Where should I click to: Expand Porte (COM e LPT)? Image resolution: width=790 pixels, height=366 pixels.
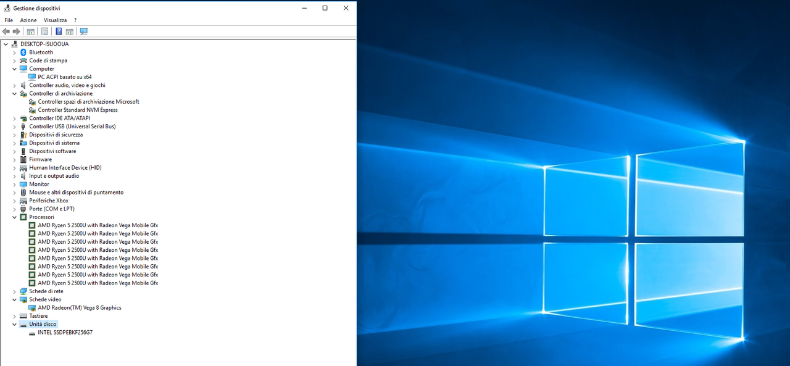(x=14, y=209)
